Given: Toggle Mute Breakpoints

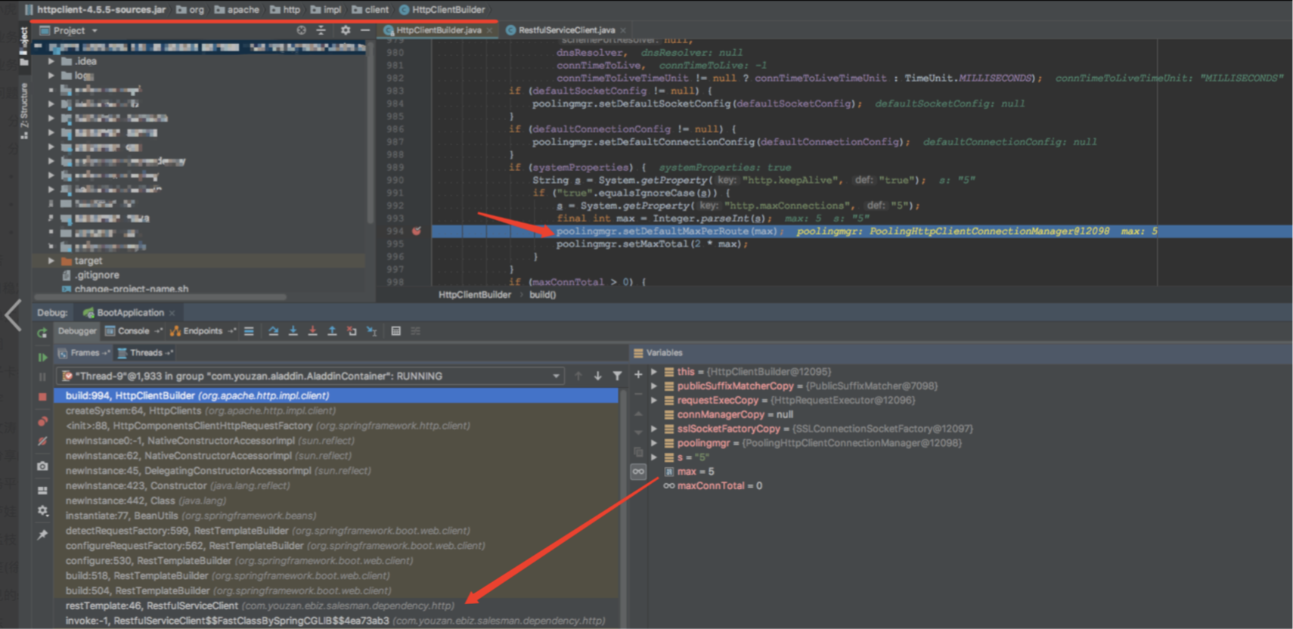Looking at the screenshot, I should click(x=42, y=441).
